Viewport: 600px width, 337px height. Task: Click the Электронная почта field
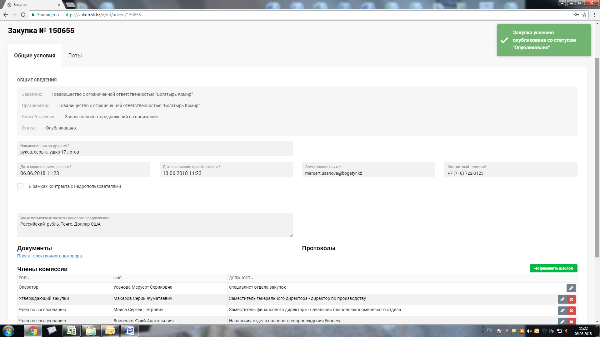coord(368,169)
